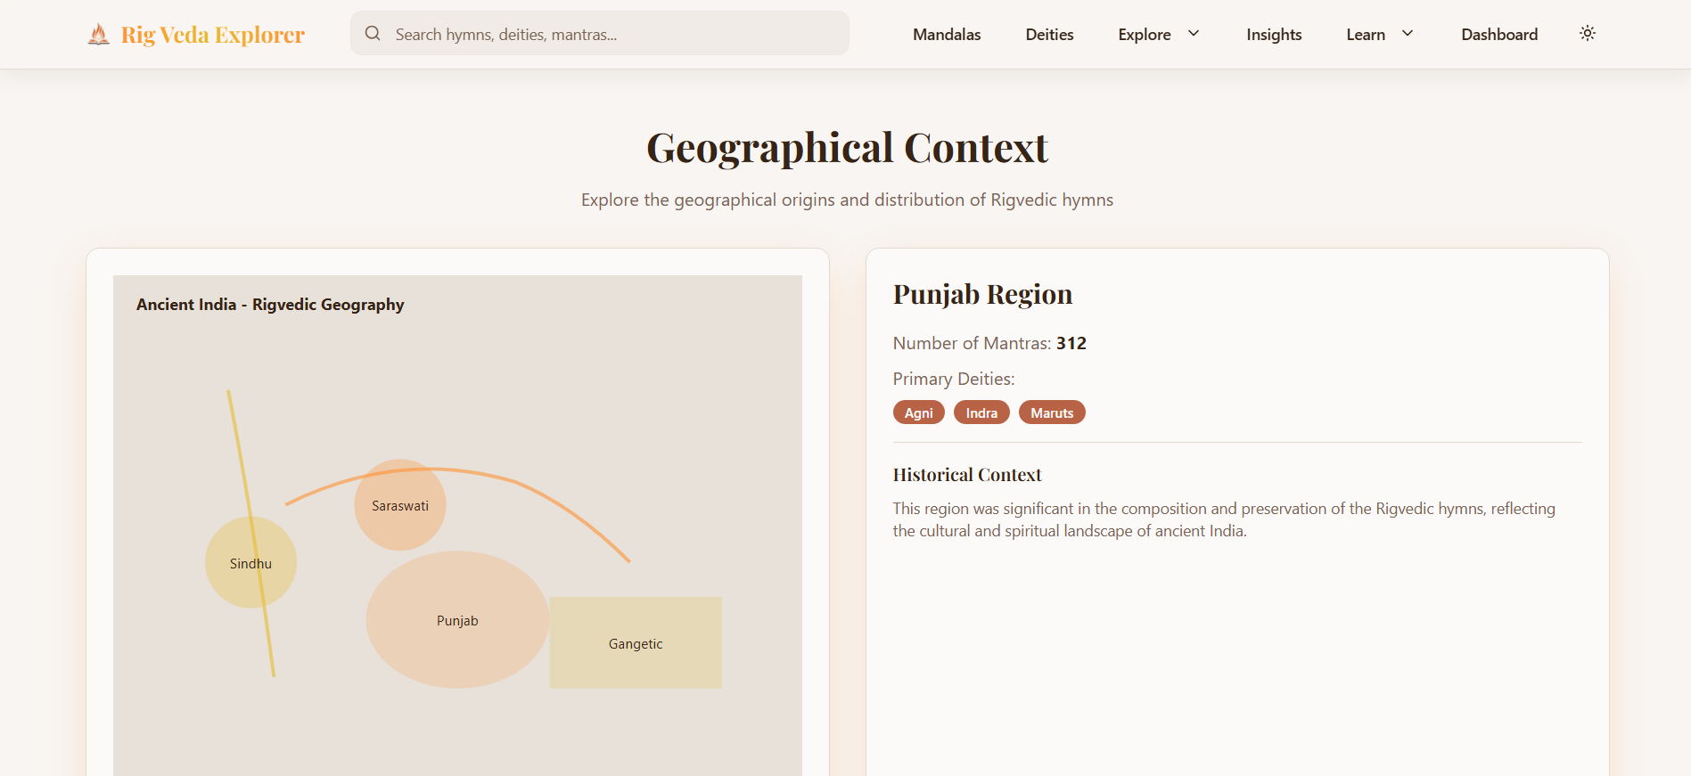Viewport: 1691px width, 776px height.
Task: Select the Punjab region ellipse
Action: click(457, 620)
